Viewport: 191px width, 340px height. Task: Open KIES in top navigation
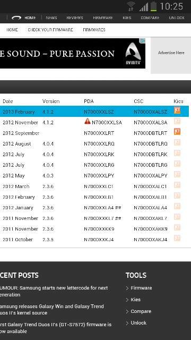[127, 18]
